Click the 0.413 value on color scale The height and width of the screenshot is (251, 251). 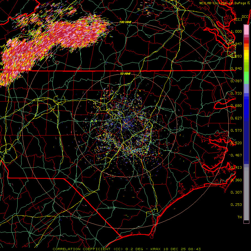[x=236, y=168]
